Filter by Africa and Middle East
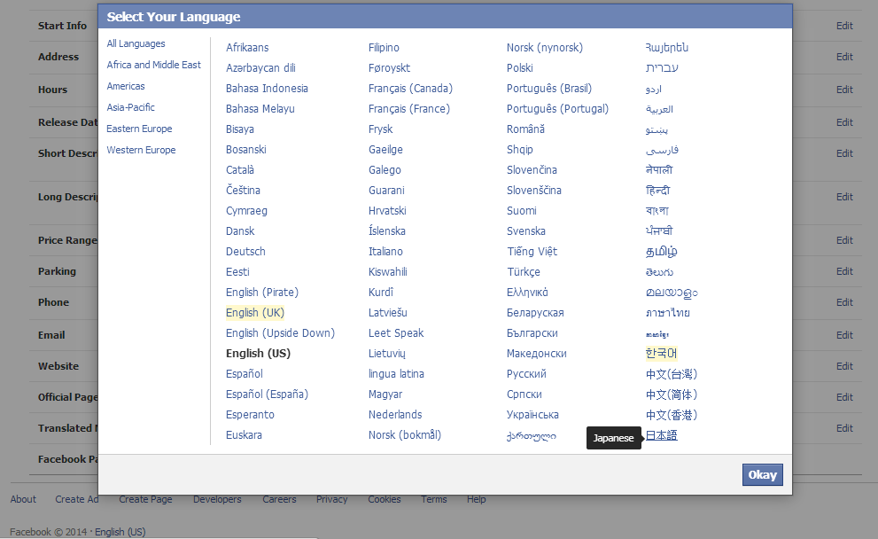The image size is (878, 539). [x=153, y=65]
